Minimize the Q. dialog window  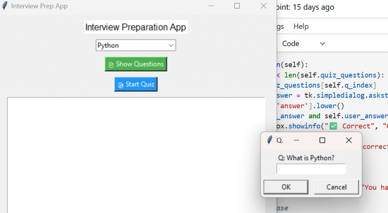296,140
